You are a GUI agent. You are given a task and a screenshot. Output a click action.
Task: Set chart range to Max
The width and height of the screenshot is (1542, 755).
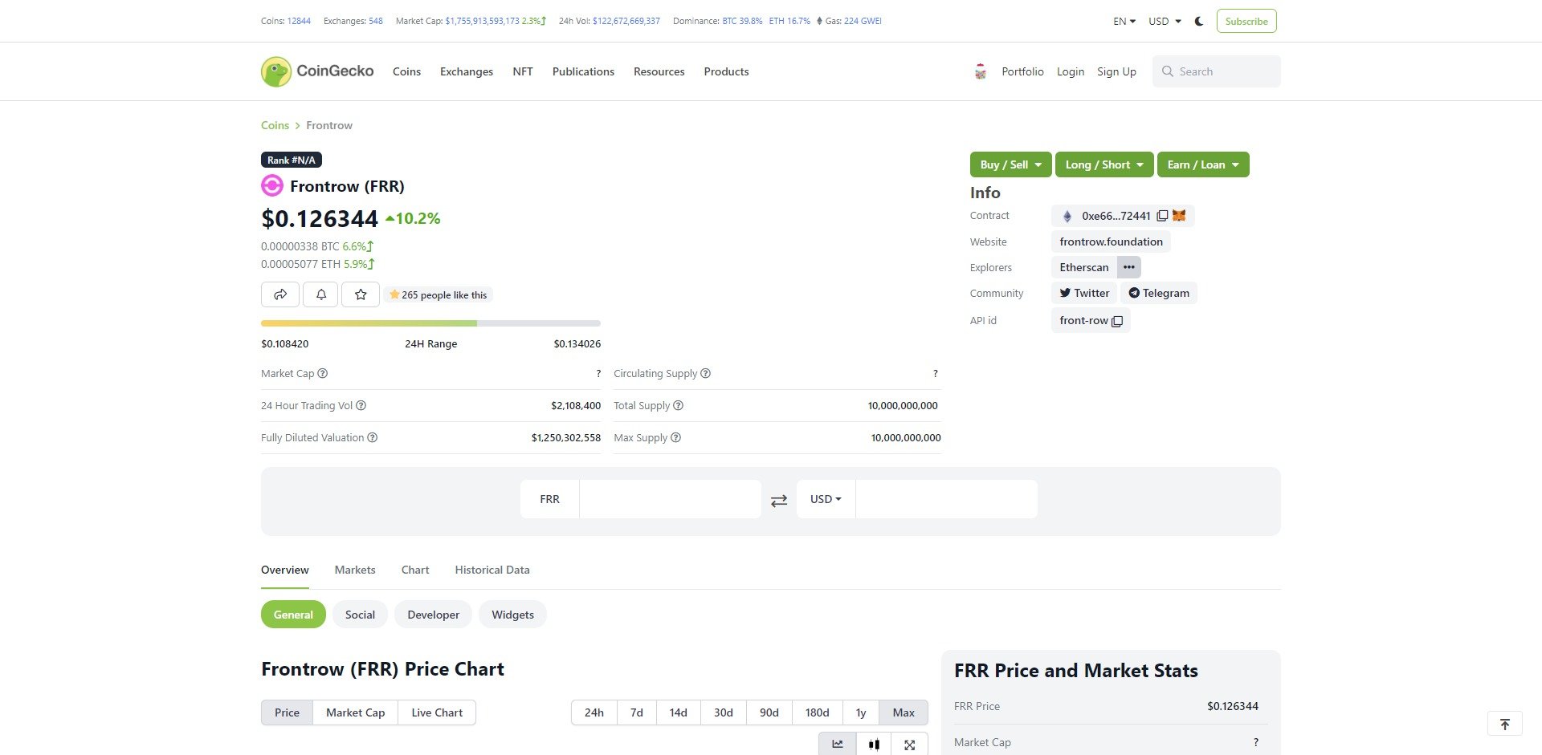[904, 712]
